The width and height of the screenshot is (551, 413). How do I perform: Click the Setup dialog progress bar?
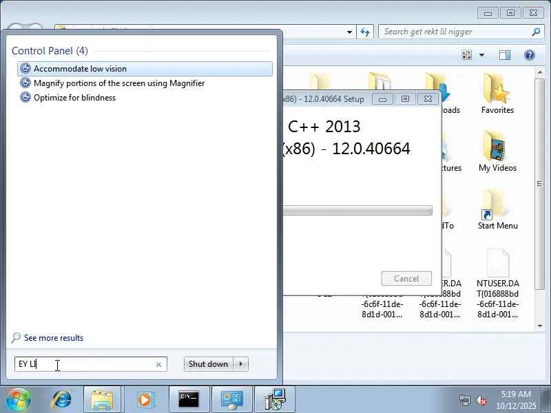[x=357, y=211]
